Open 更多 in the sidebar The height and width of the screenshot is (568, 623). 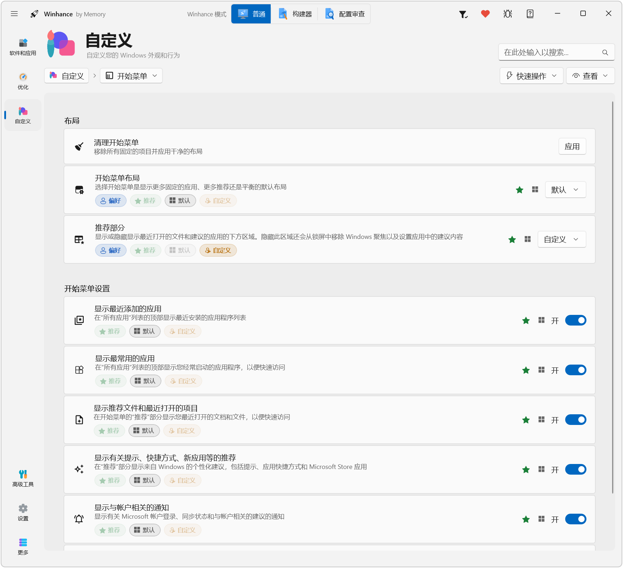click(x=23, y=546)
